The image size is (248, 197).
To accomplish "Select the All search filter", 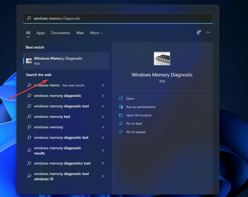I will [x=28, y=33].
